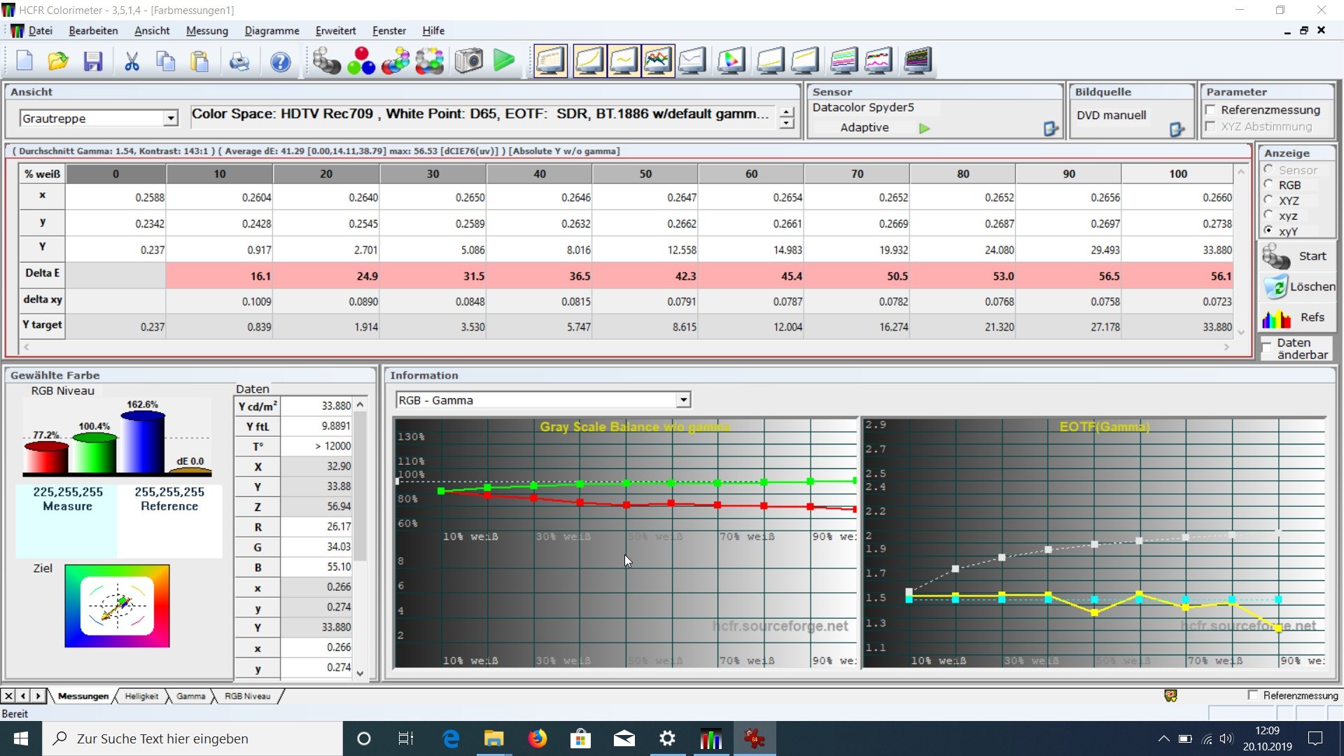Click the camera icon in toolbar

469,61
